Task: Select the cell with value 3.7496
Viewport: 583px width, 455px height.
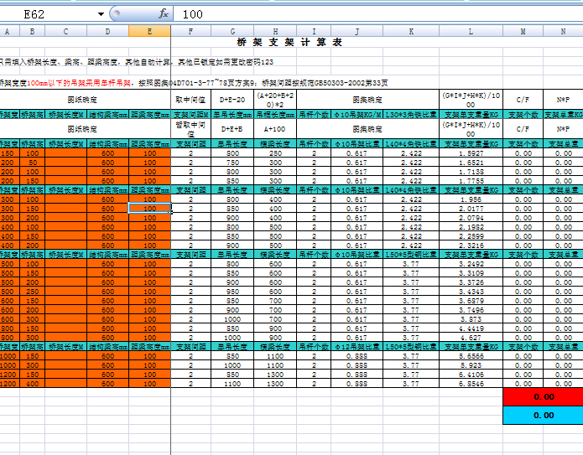Action: tap(471, 310)
